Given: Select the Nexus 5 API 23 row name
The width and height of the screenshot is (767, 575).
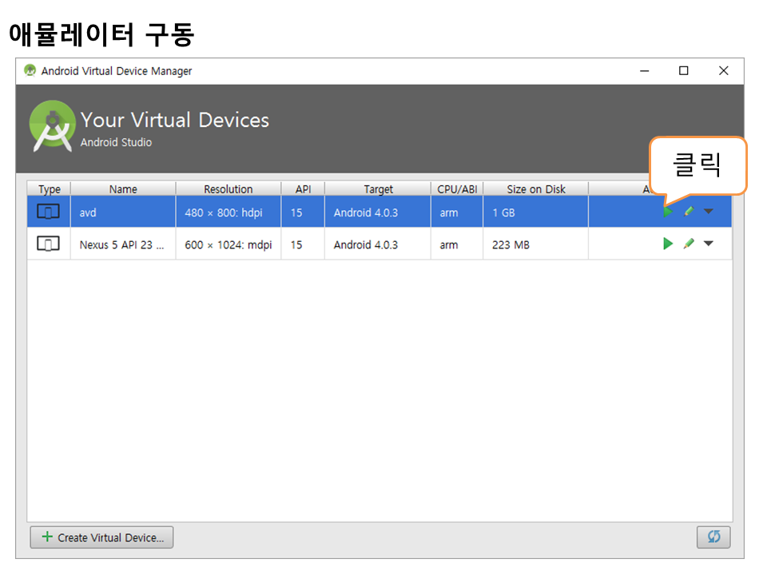Looking at the screenshot, I should (x=121, y=245).
